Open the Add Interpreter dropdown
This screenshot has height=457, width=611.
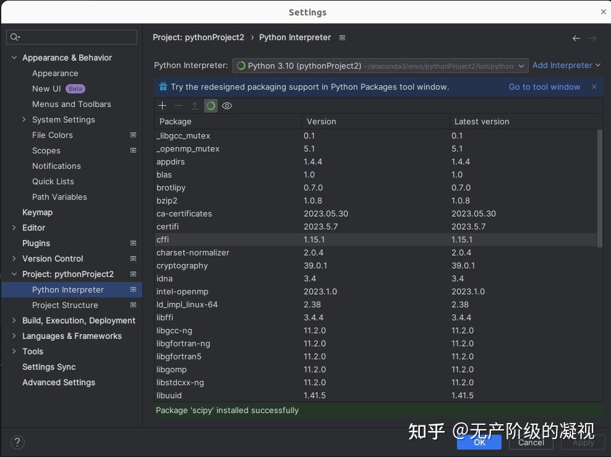[566, 65]
